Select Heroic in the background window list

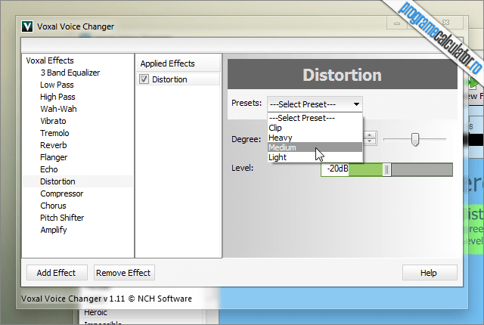pos(95,312)
